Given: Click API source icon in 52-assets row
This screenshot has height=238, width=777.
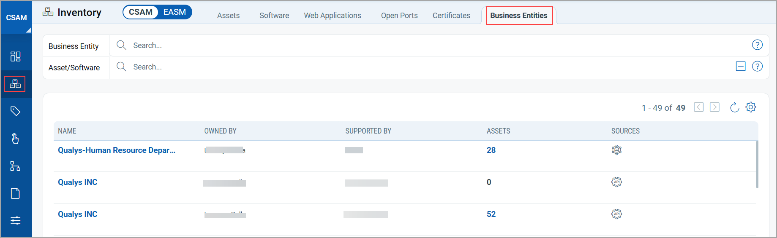Looking at the screenshot, I should click(x=617, y=214).
